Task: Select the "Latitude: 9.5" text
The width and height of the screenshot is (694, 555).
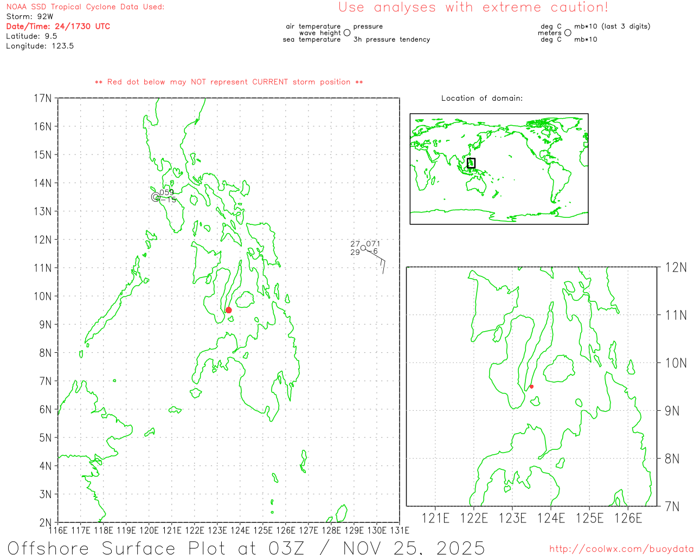Action: pos(31,36)
